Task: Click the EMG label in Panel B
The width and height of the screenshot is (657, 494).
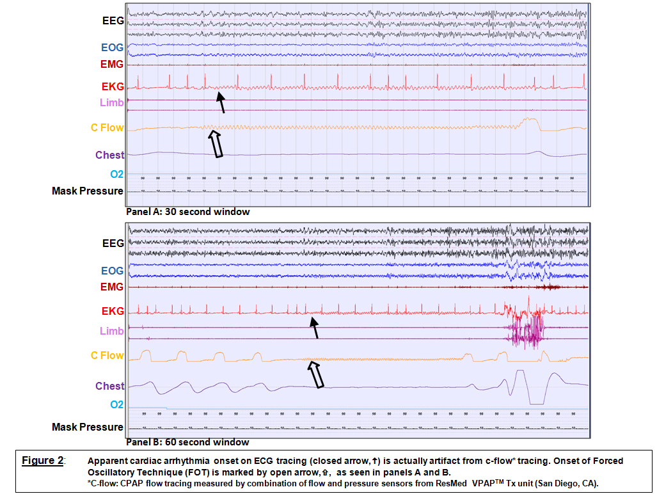Action: (x=112, y=287)
